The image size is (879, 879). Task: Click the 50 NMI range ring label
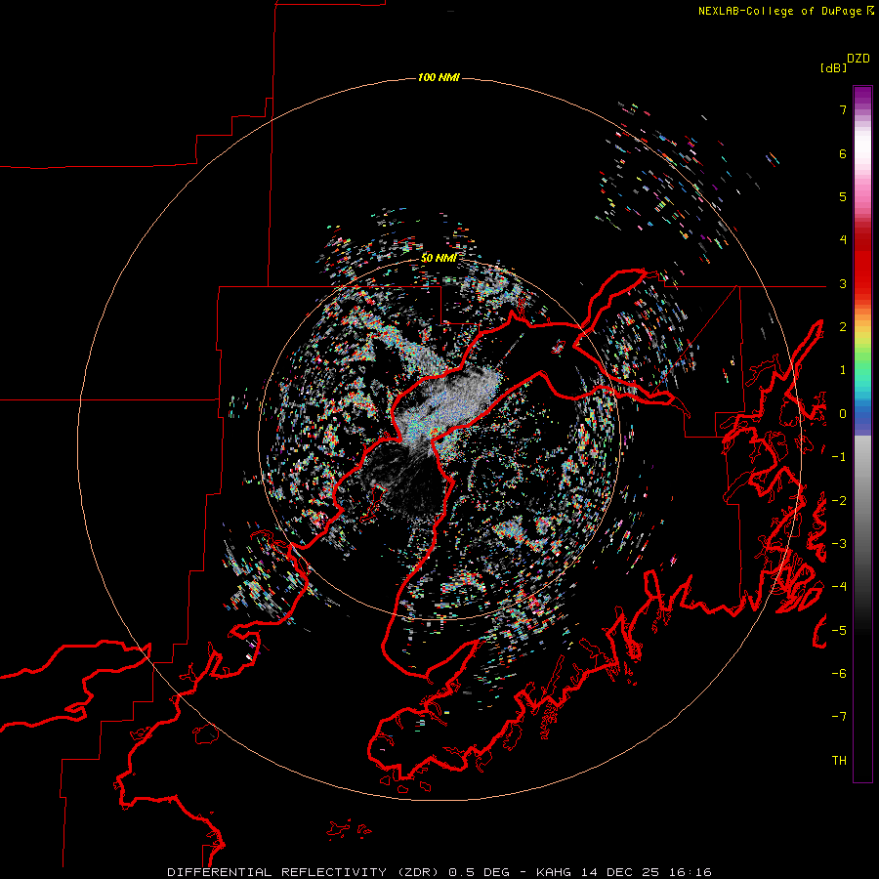439,258
